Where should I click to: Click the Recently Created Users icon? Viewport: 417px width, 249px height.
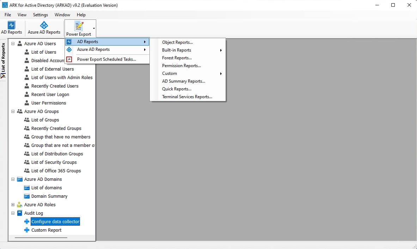(26, 86)
